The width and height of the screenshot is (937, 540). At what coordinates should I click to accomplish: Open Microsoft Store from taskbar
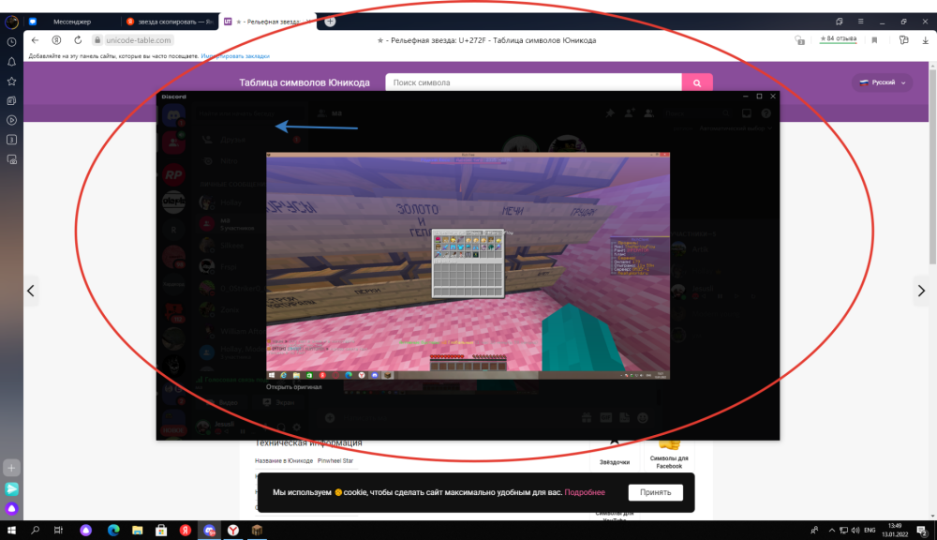point(161,530)
